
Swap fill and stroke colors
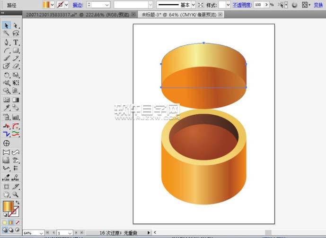click(18, 203)
